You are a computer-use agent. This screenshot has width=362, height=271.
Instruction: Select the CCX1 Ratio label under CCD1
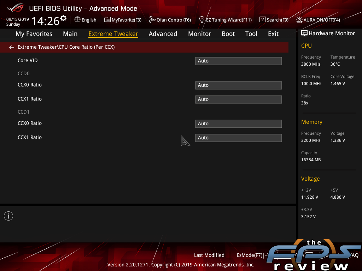[x=30, y=137]
